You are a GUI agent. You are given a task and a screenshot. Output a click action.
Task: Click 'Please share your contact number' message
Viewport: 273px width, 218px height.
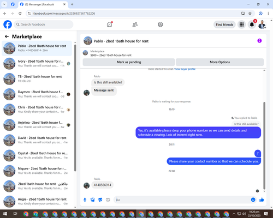tap(214, 161)
